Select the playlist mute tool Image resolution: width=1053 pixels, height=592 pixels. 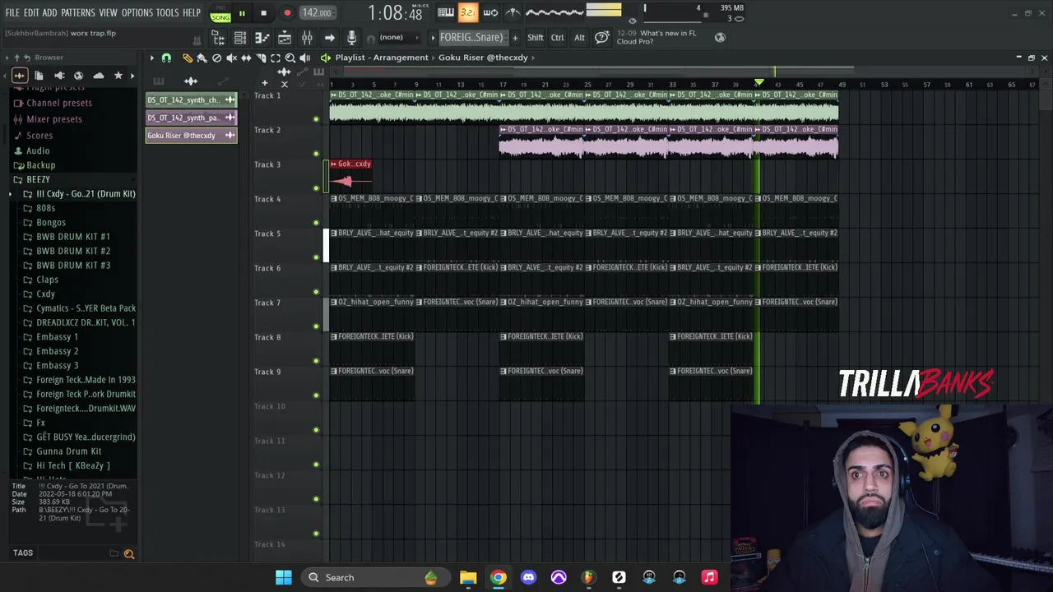[x=231, y=58]
